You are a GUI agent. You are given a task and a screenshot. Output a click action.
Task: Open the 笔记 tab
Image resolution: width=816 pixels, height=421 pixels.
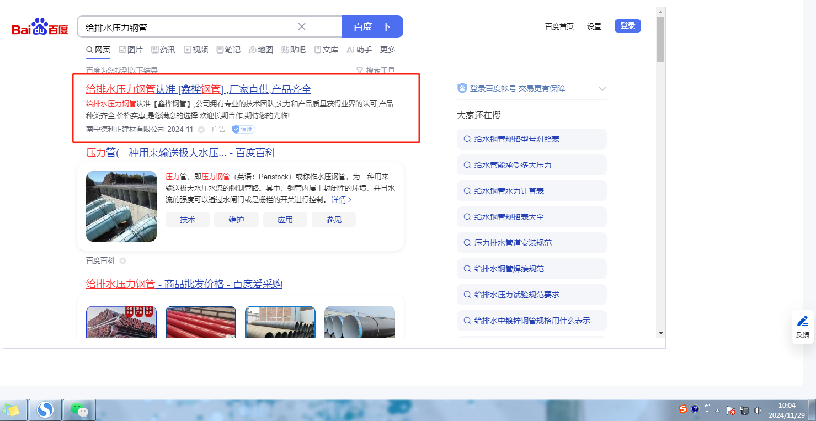point(228,50)
